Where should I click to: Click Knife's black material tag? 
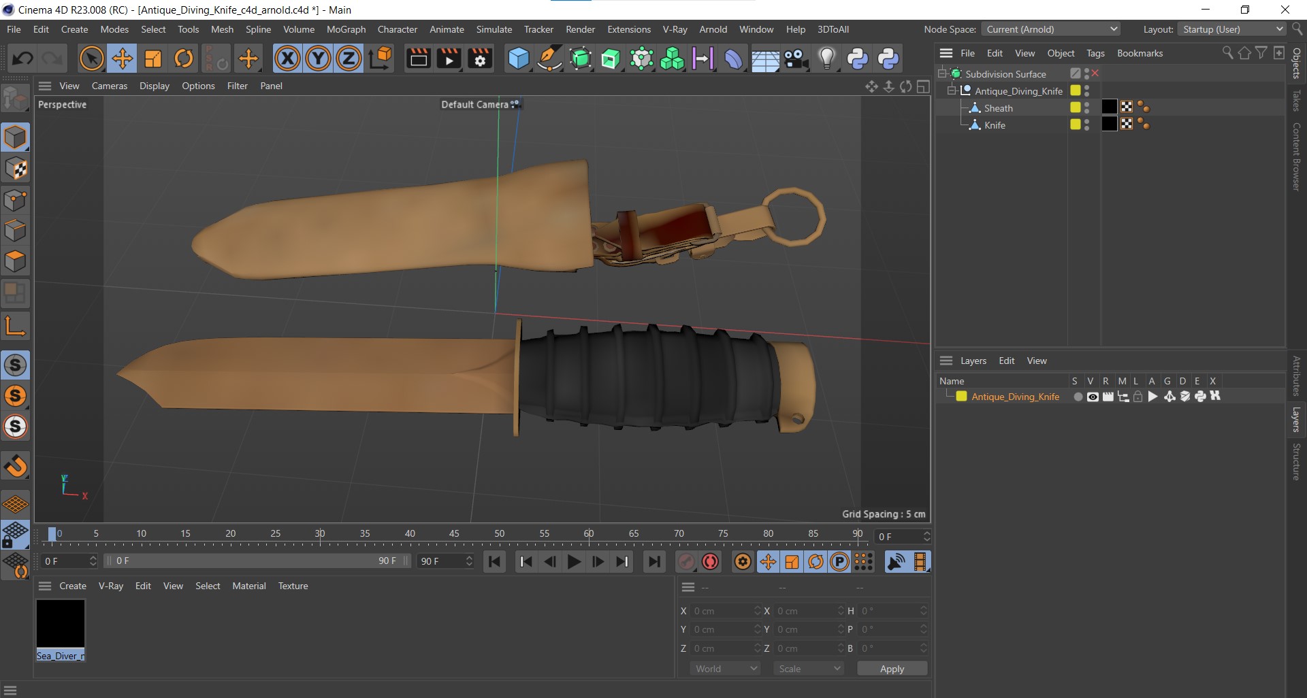(x=1110, y=124)
